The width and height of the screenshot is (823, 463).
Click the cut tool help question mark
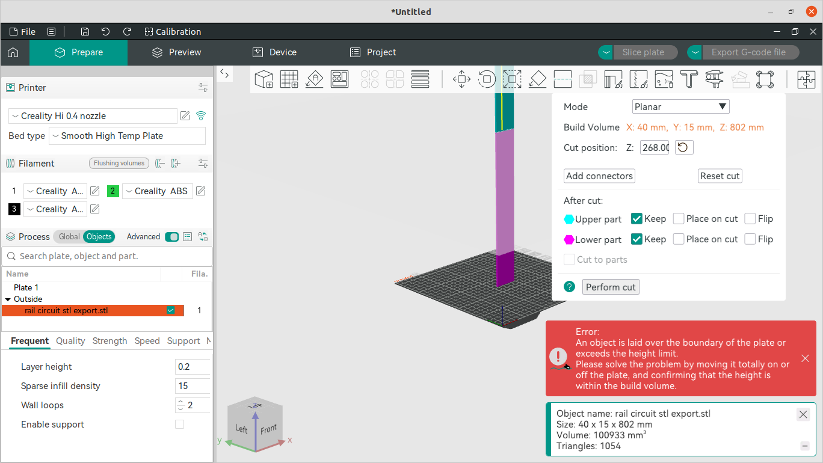pyautogui.click(x=569, y=287)
